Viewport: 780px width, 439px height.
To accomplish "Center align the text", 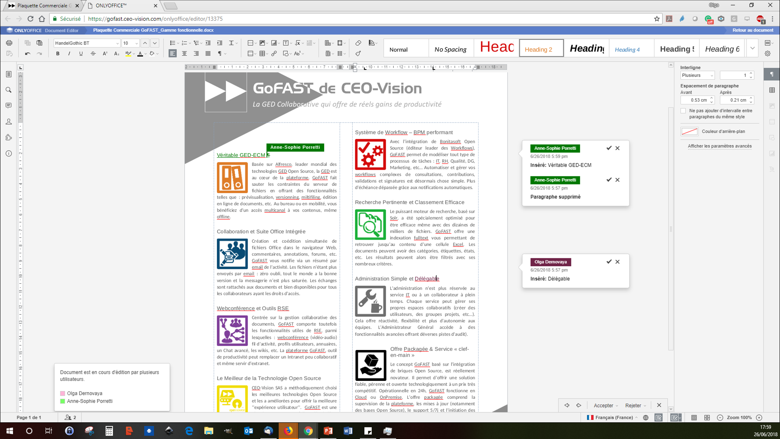I will [184, 53].
